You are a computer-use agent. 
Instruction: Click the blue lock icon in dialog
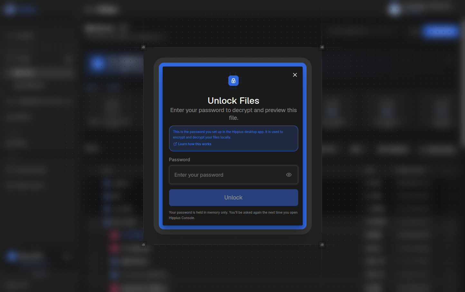click(x=233, y=81)
